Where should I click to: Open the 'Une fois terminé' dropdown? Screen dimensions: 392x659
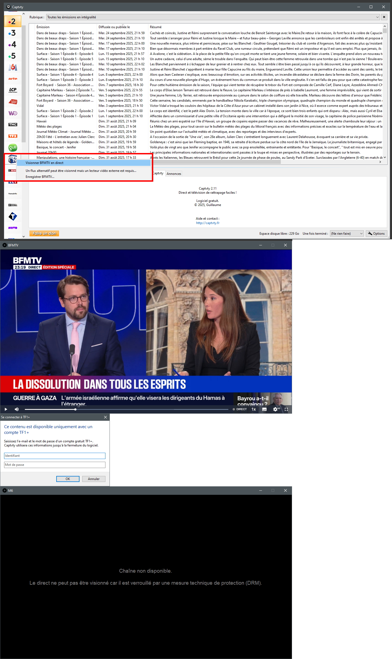point(347,234)
